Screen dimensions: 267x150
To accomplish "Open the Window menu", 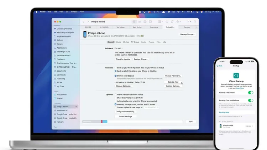I will [x=74, y=12].
